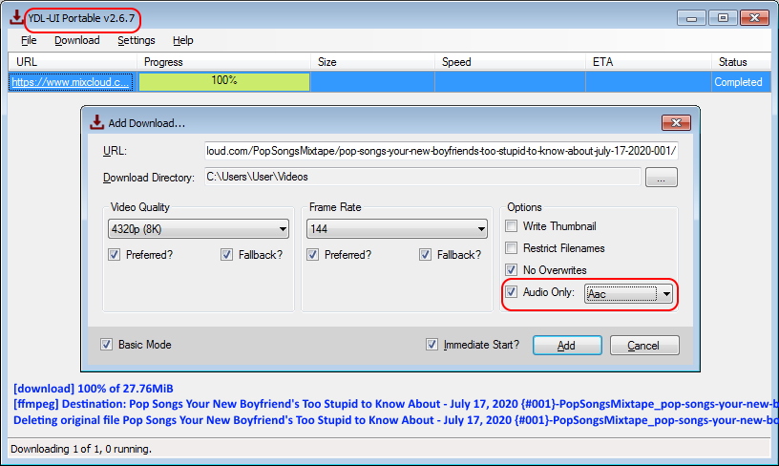The width and height of the screenshot is (779, 466).
Task: Toggle Video Quality Fallback checkbox
Action: (x=226, y=255)
